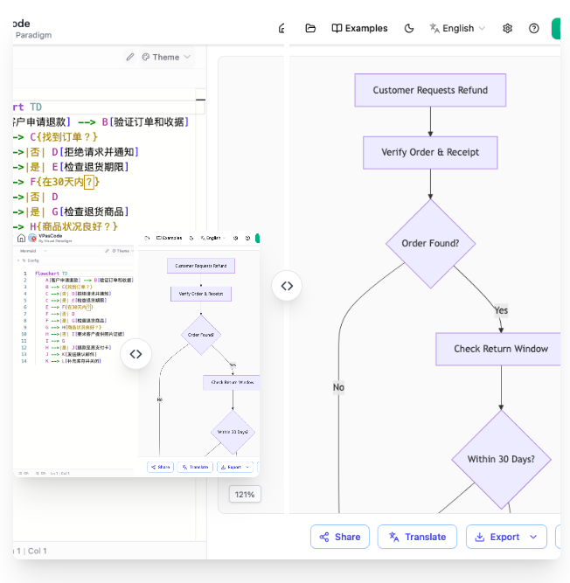Click the Col 1 cursor position status
The width and height of the screenshot is (570, 583).
38,551
